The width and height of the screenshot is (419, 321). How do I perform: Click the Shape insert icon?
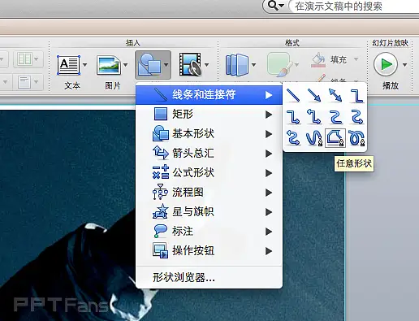coord(149,65)
